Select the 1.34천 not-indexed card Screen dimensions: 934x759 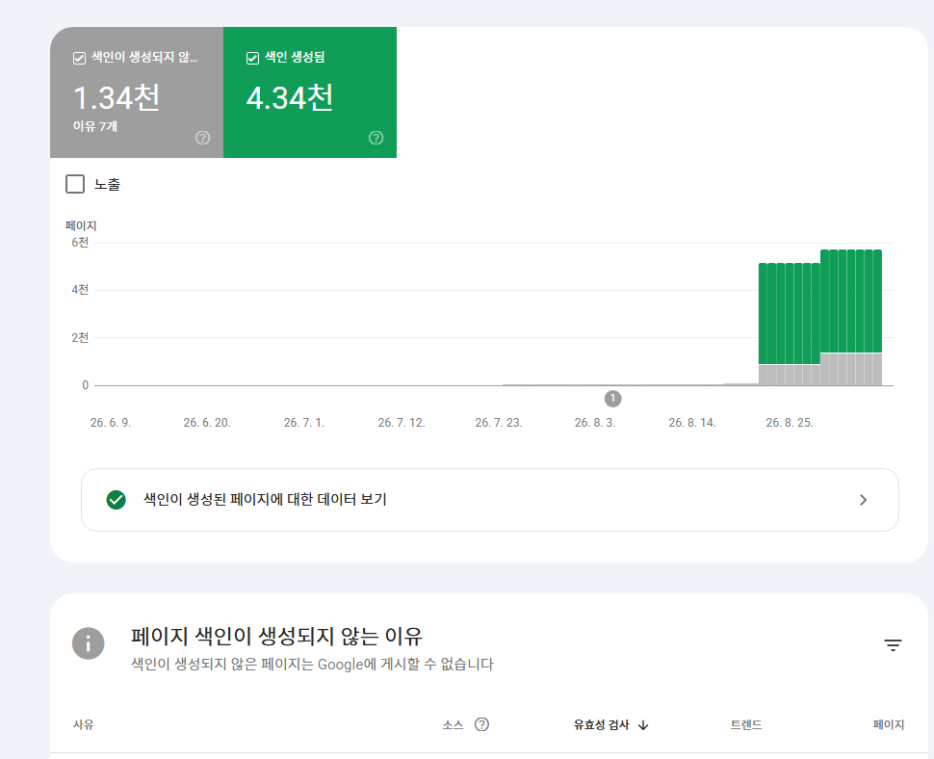tap(137, 92)
